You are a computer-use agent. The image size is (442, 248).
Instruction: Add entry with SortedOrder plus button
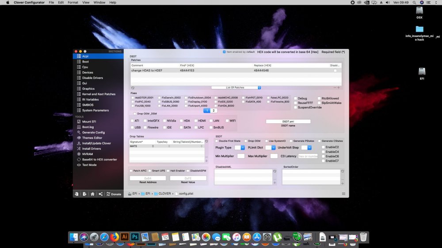pyautogui.click(x=343, y=183)
